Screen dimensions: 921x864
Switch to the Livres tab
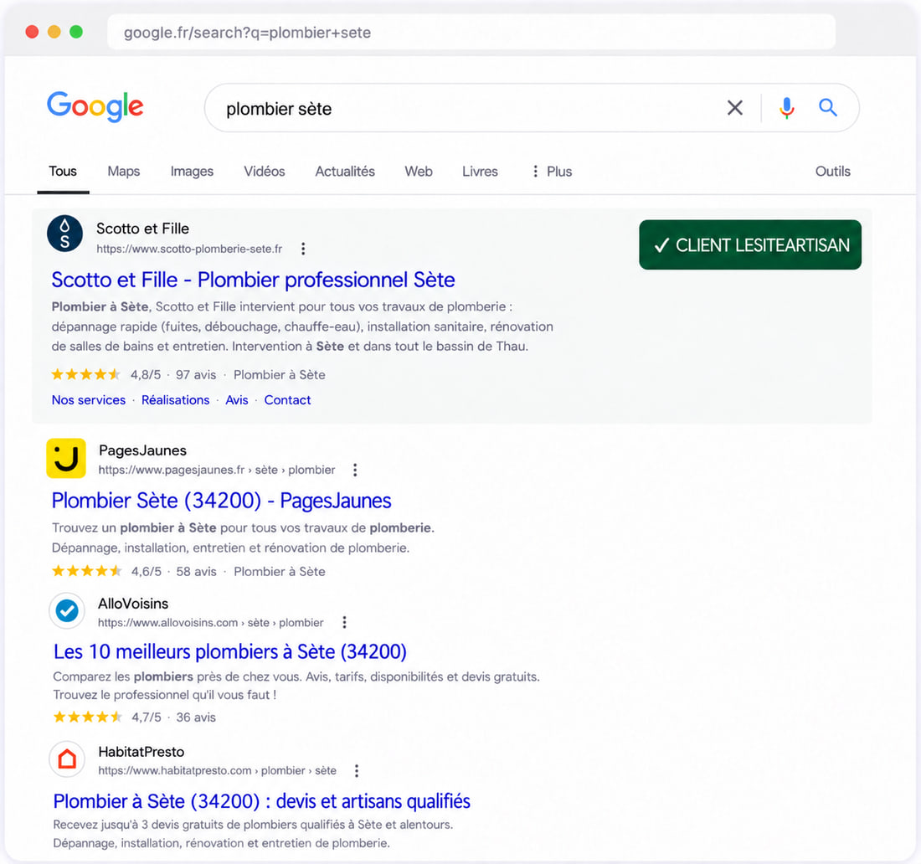[480, 172]
